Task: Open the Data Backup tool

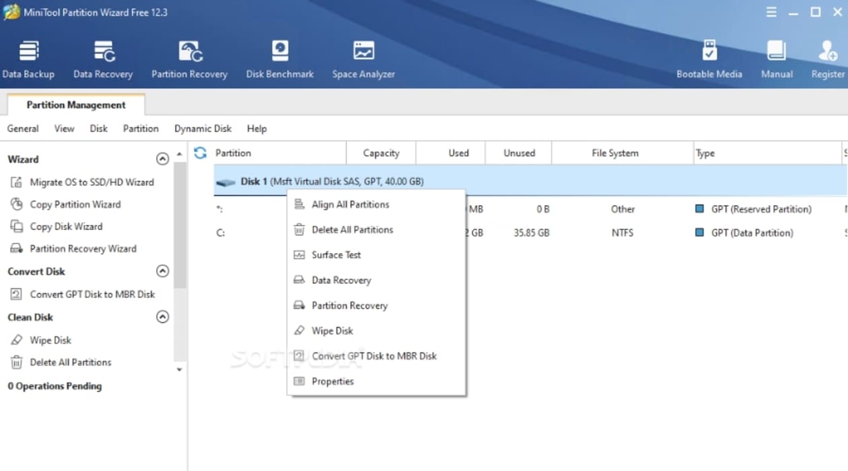Action: click(28, 59)
